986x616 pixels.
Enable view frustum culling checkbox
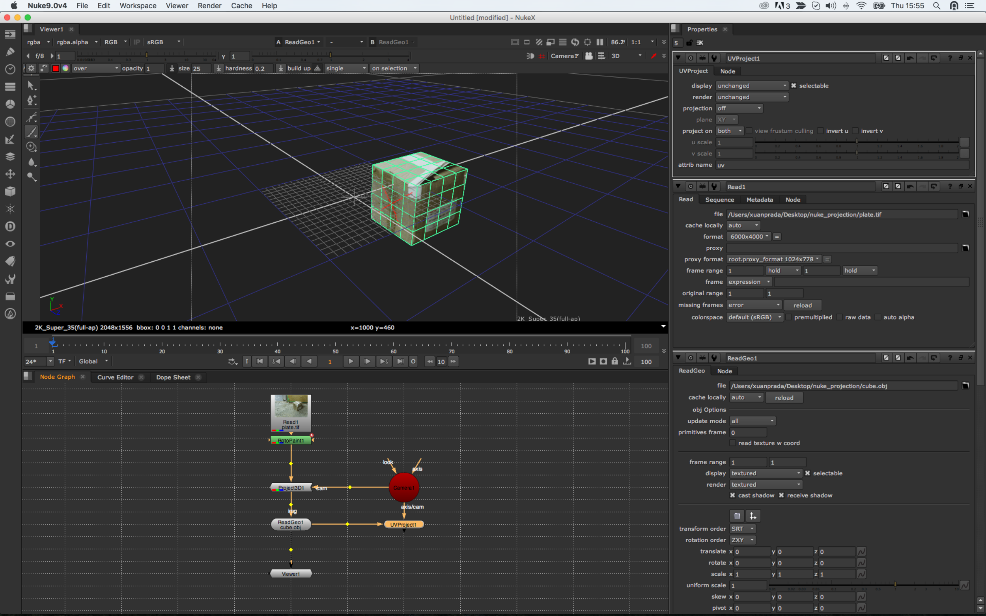pos(749,131)
